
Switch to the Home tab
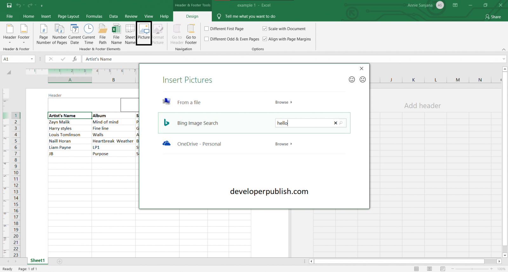click(29, 16)
